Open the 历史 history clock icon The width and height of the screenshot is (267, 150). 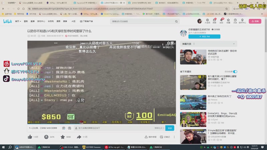(235, 21)
